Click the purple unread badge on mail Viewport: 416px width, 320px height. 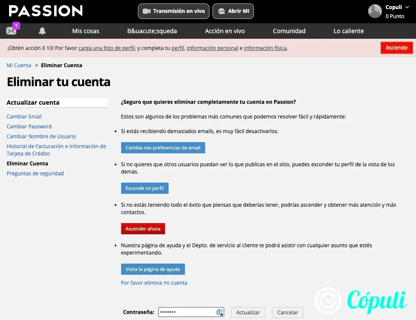(16, 26)
